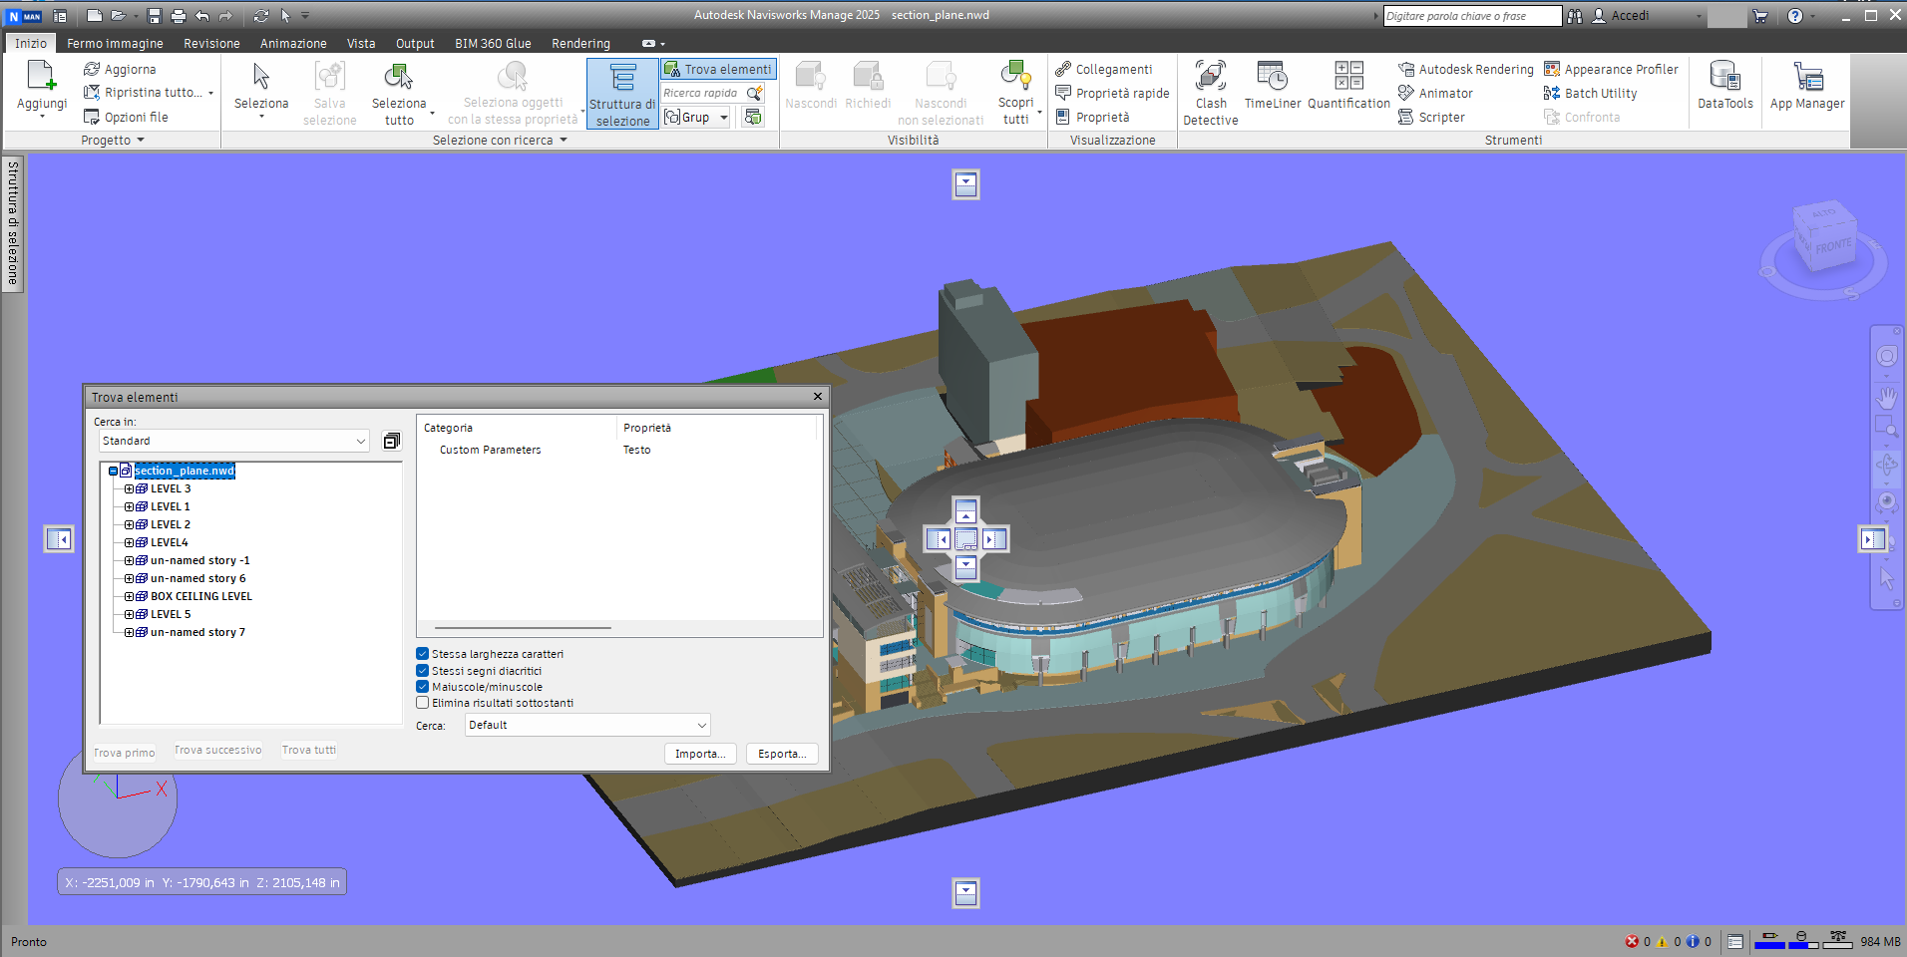Toggle Stessi segni diacritici checkbox
This screenshot has width=1907, height=957.
tap(423, 671)
